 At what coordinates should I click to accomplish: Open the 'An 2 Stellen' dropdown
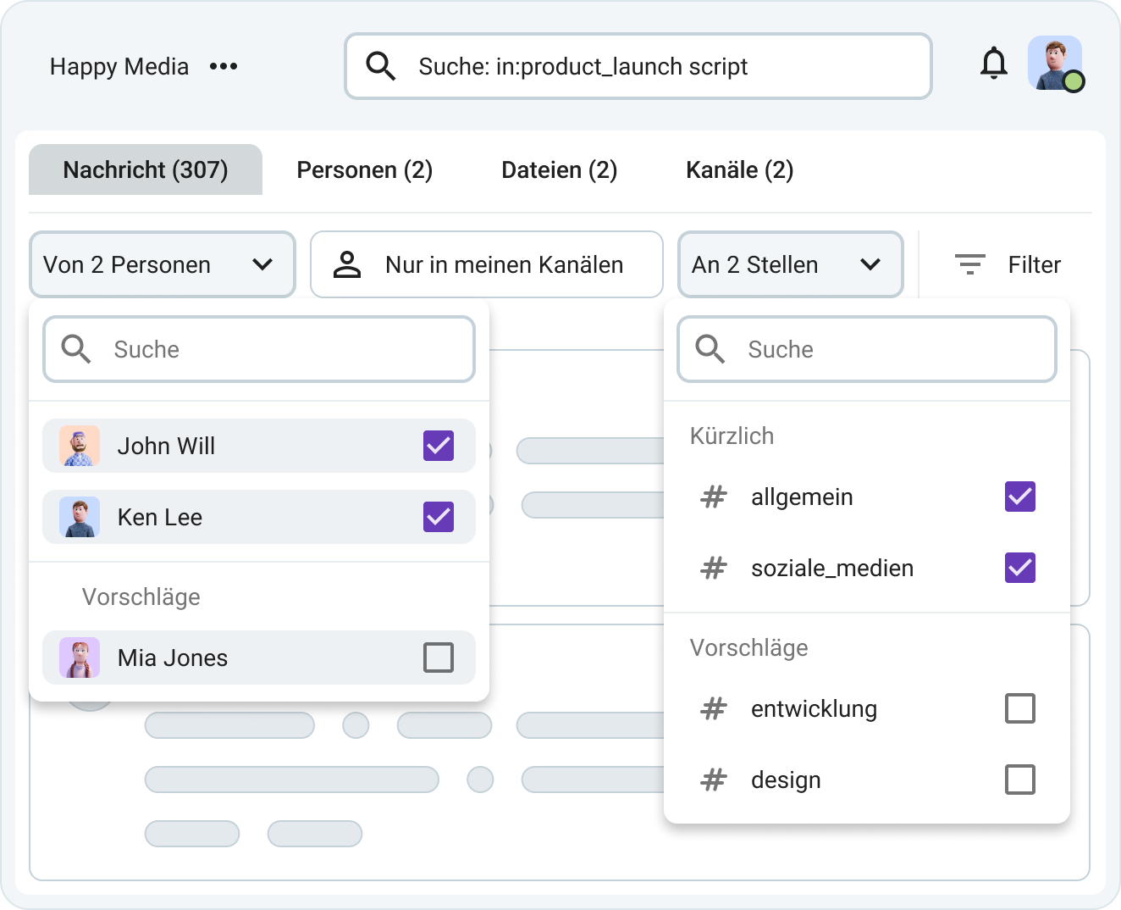[790, 264]
